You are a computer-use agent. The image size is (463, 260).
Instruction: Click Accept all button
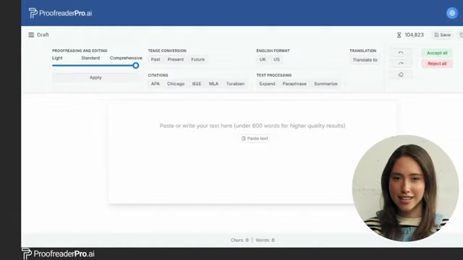[437, 53]
